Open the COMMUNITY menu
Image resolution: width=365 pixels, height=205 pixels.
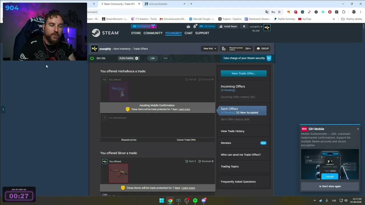pyautogui.click(x=153, y=33)
